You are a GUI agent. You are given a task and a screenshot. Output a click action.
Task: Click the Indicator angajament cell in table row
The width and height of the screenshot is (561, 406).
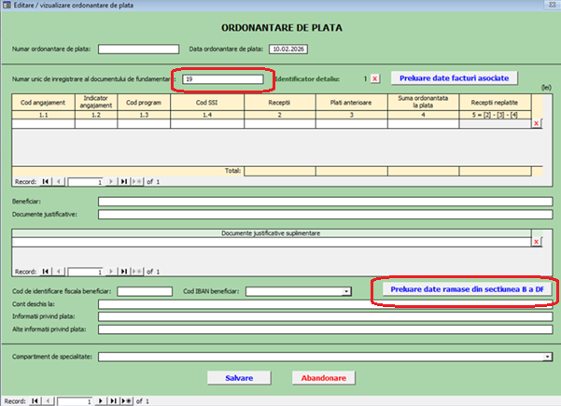(x=96, y=124)
